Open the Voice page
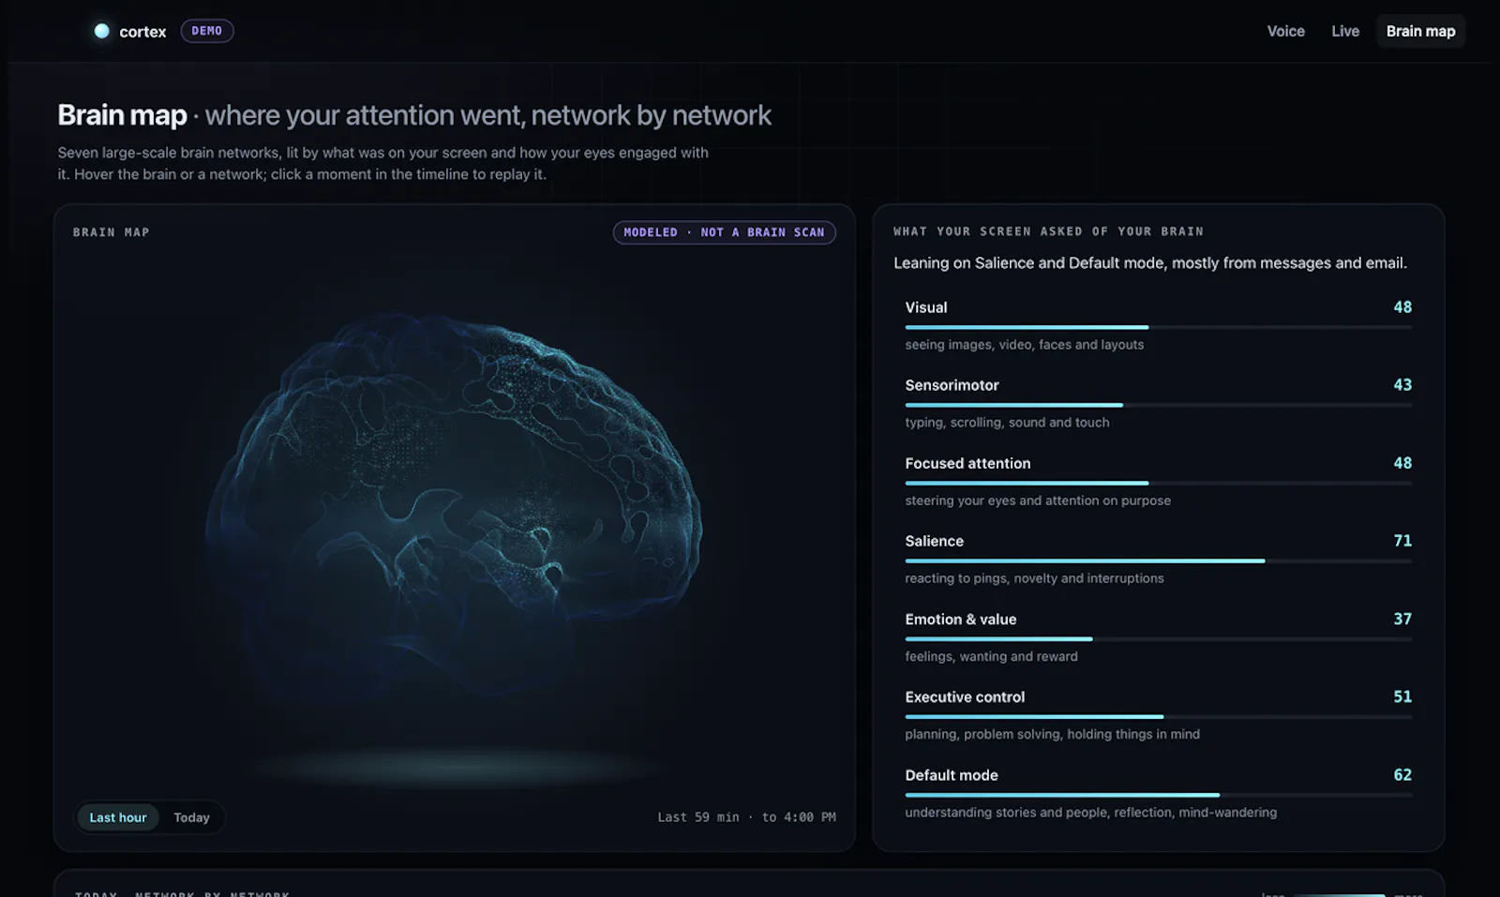The height and width of the screenshot is (897, 1500). click(x=1285, y=31)
